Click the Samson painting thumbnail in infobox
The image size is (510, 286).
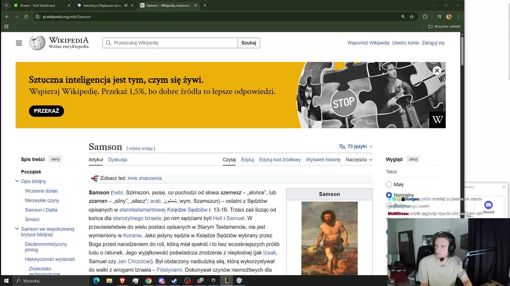pos(330,238)
